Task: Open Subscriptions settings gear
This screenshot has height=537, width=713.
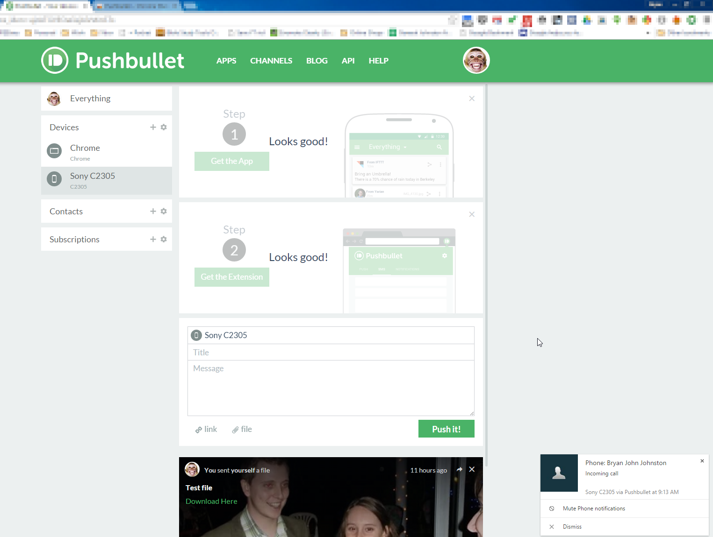Action: [x=164, y=239]
